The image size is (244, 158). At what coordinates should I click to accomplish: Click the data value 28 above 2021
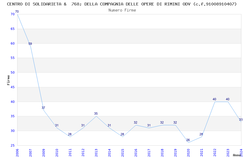(x=201, y=134)
